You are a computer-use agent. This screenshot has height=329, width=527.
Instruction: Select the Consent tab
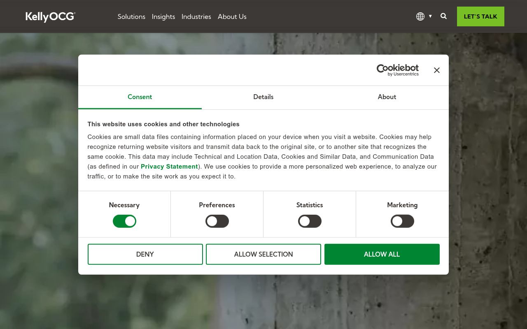140,97
